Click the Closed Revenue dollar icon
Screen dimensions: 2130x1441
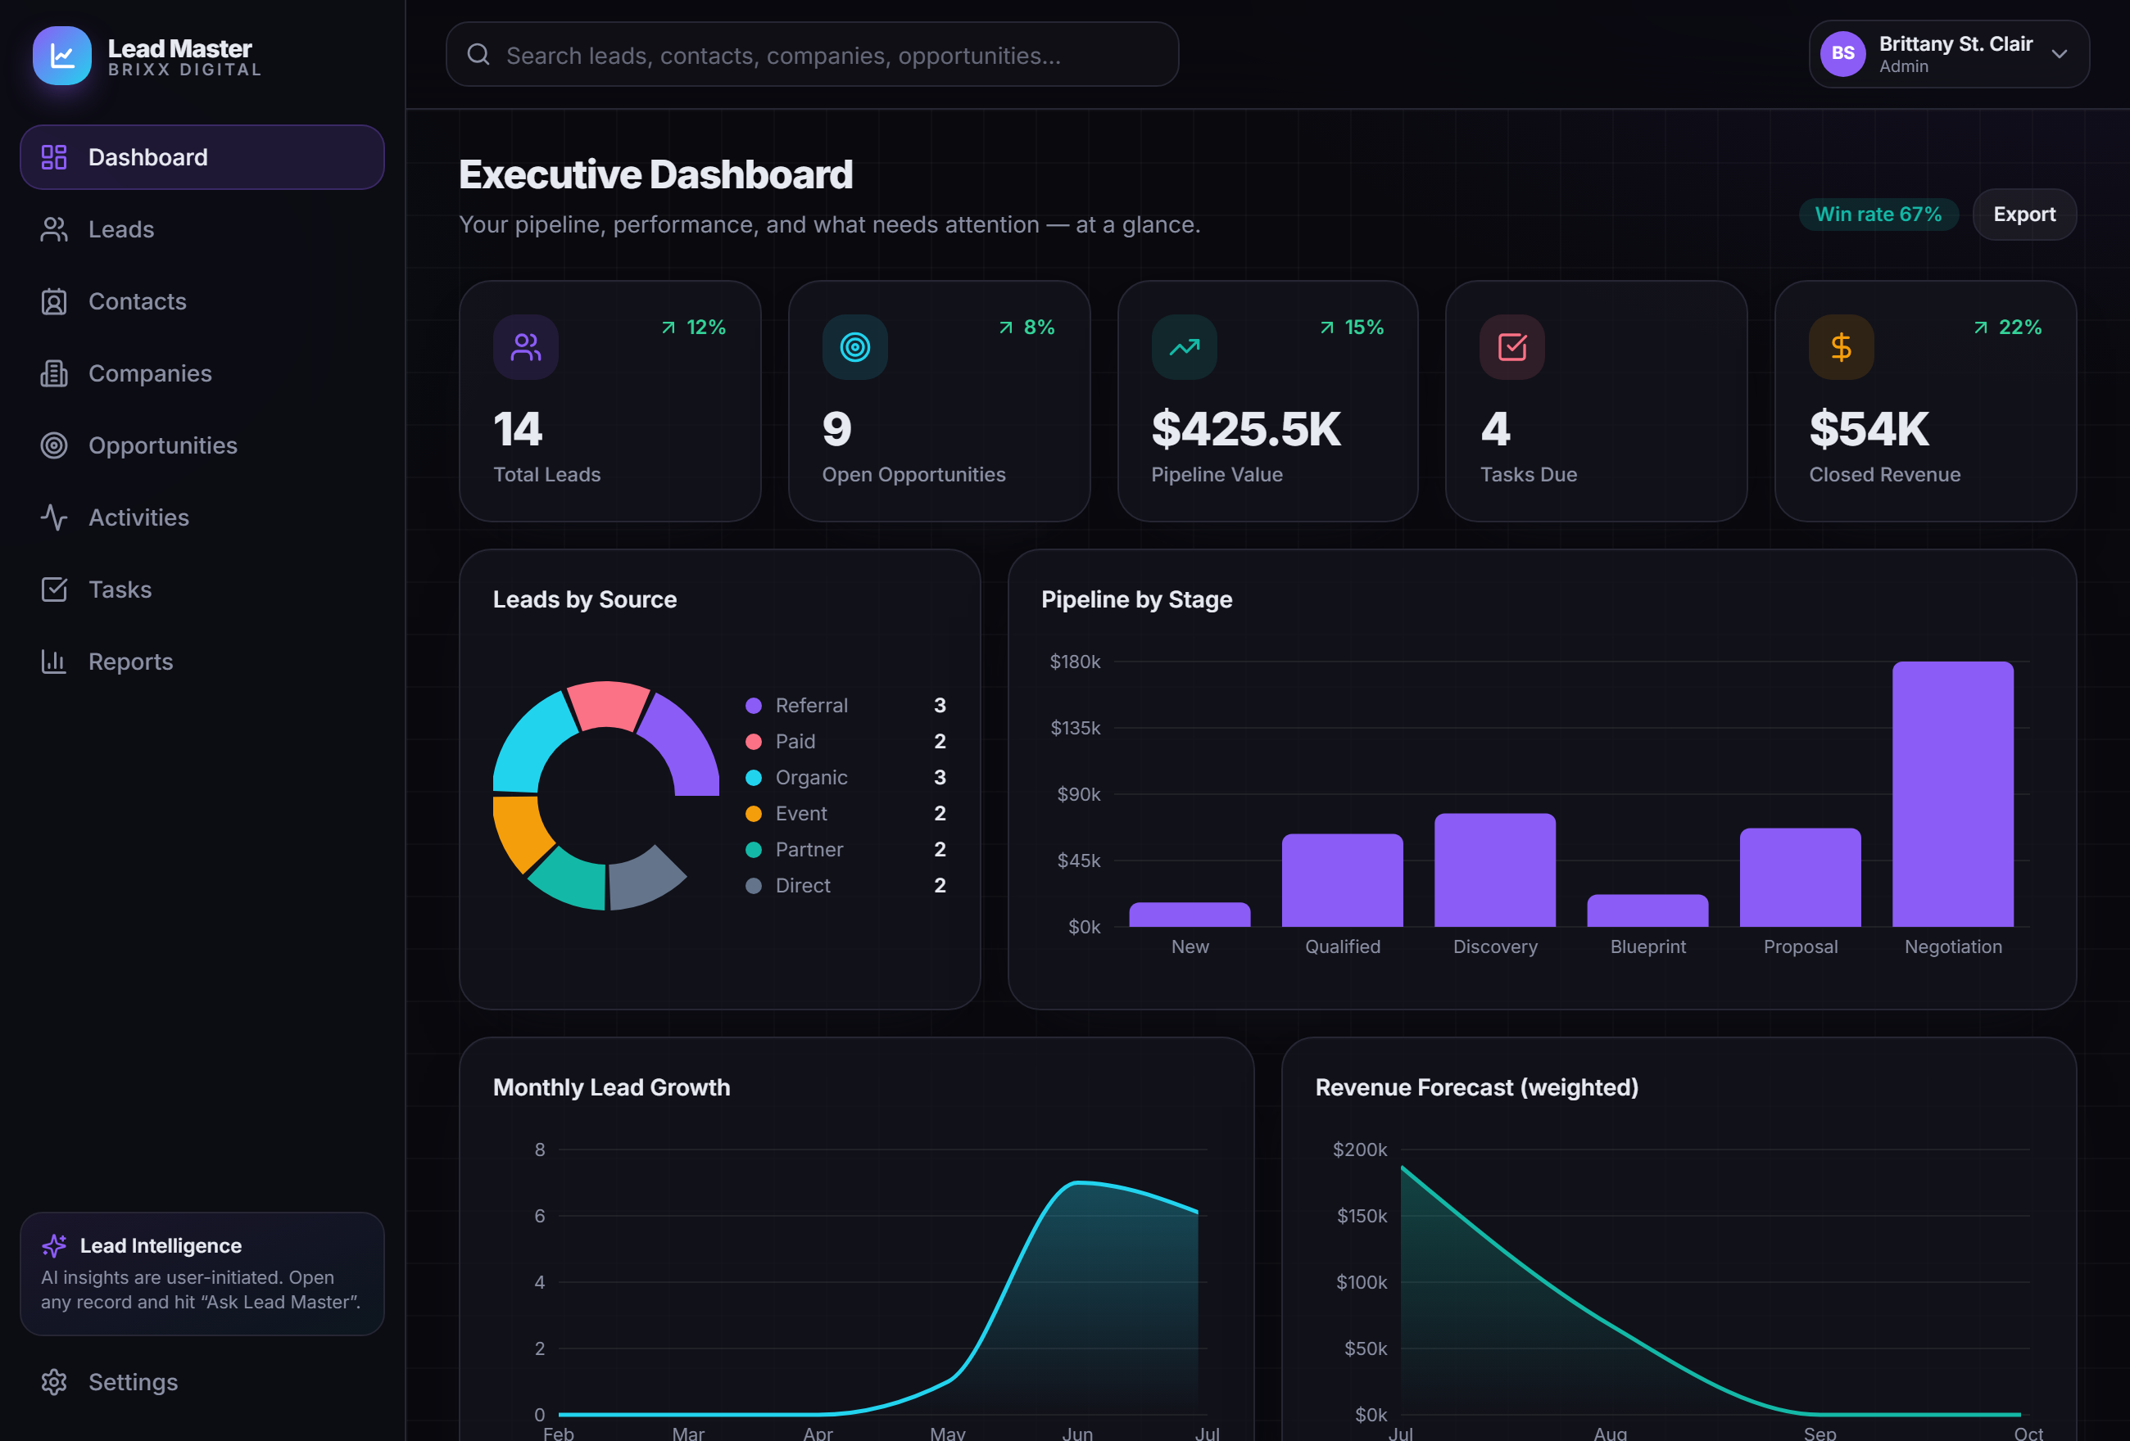click(x=1842, y=347)
